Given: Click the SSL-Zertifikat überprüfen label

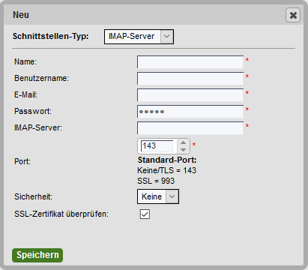Looking at the screenshot, I should point(61,214).
